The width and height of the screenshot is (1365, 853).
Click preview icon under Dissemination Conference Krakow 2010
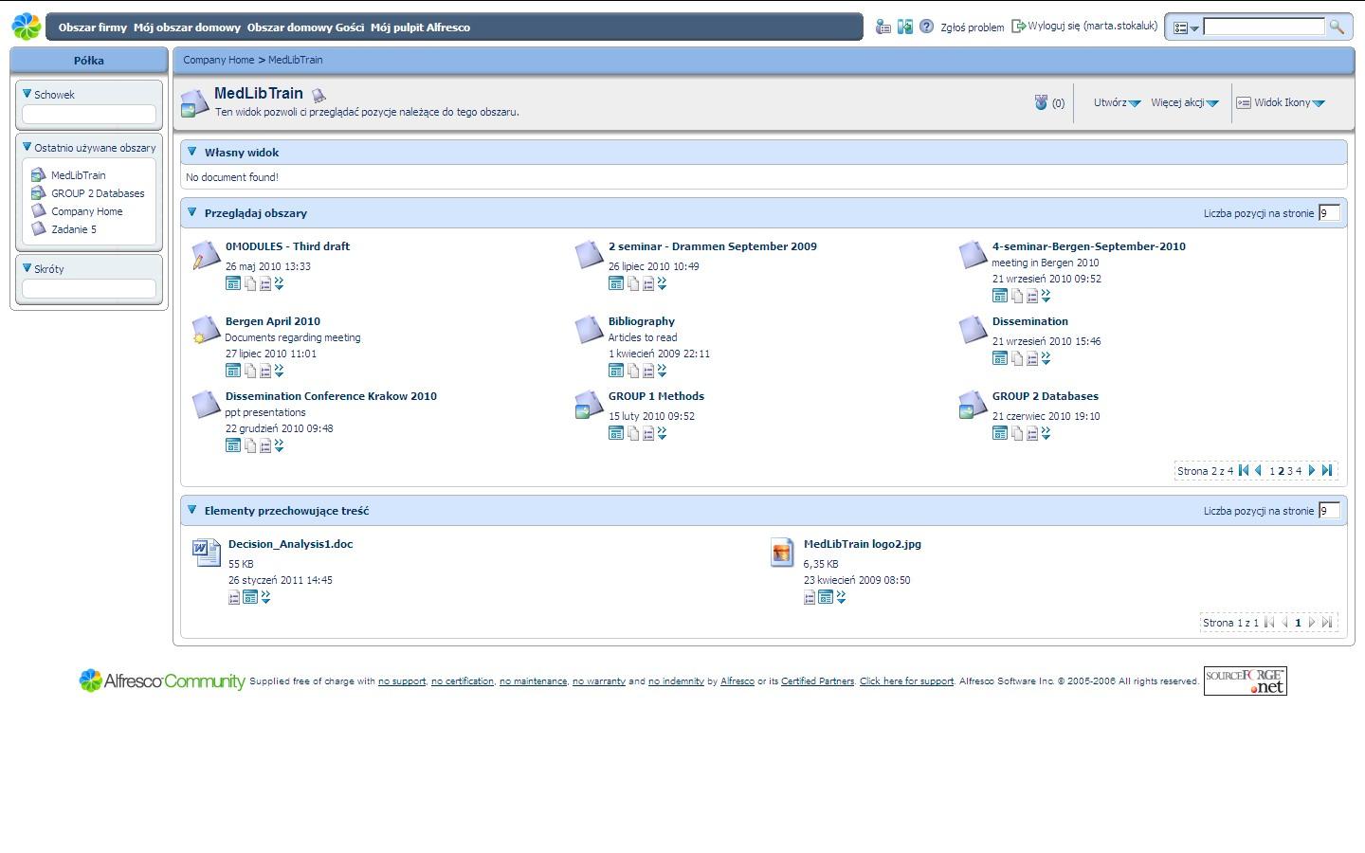(232, 445)
